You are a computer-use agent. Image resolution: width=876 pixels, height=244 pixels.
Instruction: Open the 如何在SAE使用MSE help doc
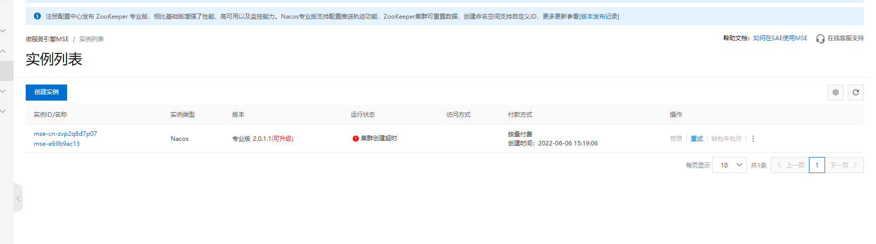coord(780,38)
